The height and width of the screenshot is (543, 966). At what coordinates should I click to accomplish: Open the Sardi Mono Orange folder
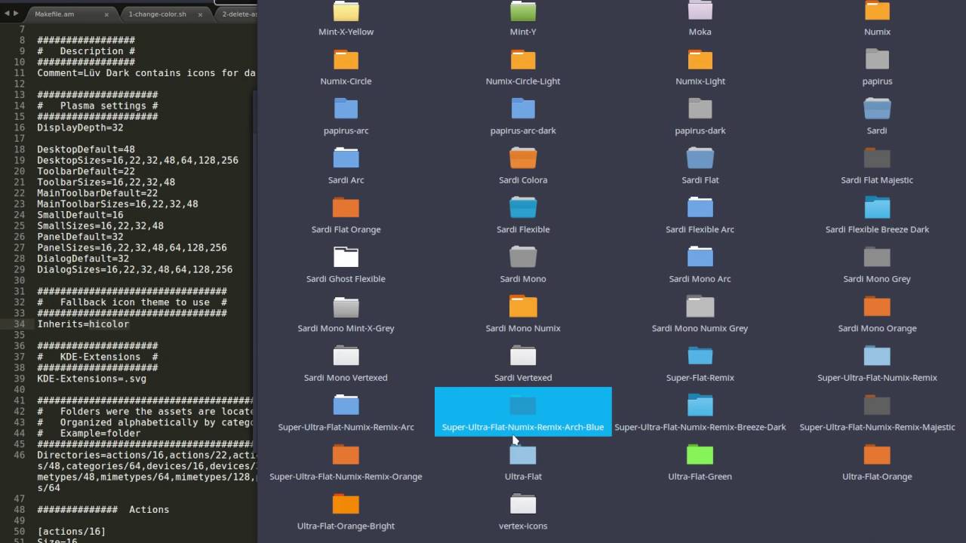pyautogui.click(x=877, y=306)
